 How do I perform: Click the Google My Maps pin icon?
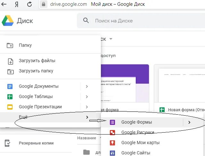click(x=112, y=143)
